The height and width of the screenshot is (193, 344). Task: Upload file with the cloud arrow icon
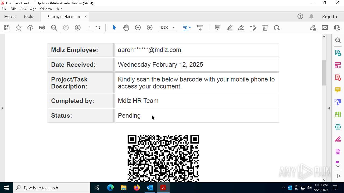[x=30, y=28]
